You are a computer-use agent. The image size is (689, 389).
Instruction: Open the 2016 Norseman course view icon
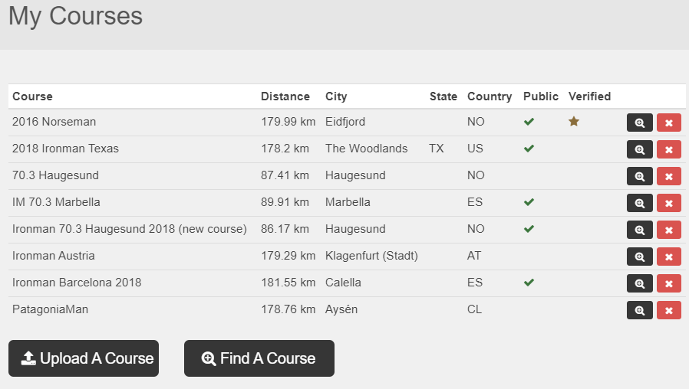(639, 123)
